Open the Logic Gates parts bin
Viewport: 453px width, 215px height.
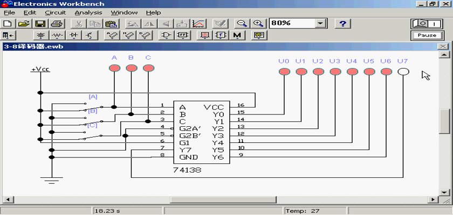(167, 35)
